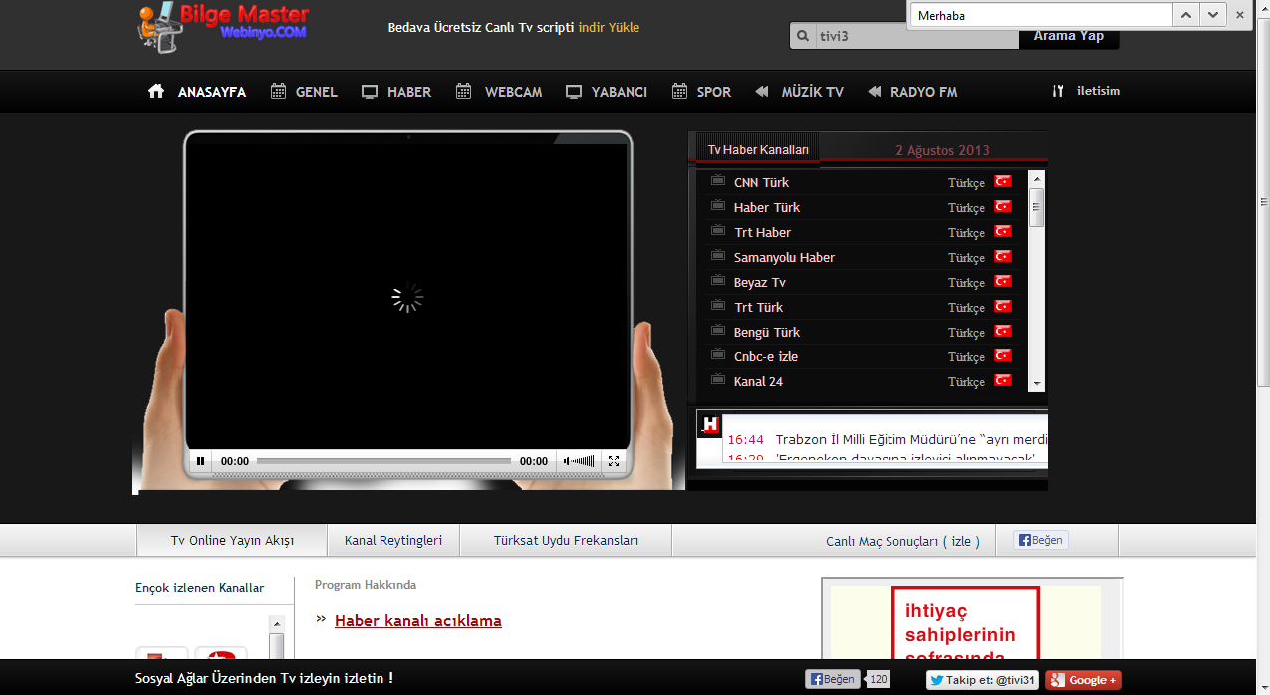Select the CNN Türk channel
The height and width of the screenshot is (695, 1270).
pos(761,182)
